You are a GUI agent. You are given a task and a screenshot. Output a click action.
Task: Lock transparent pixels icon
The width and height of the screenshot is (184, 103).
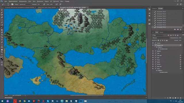158,40
